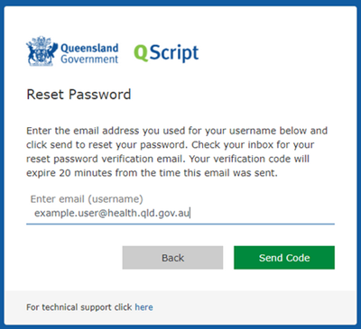Image resolution: width=361 pixels, height=329 pixels.
Task: Send the password reset code
Action: click(x=284, y=258)
